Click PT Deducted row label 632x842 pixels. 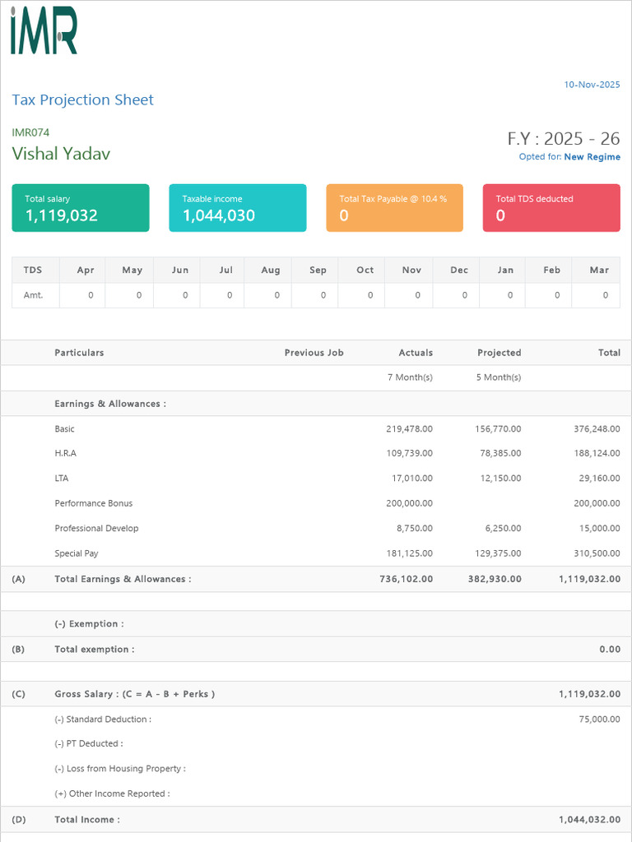[x=89, y=743]
